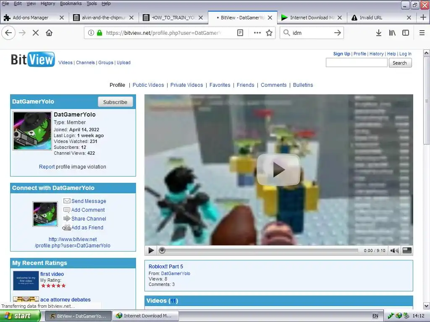Click the video seek handle knob
The height and width of the screenshot is (322, 430).
tap(162, 251)
